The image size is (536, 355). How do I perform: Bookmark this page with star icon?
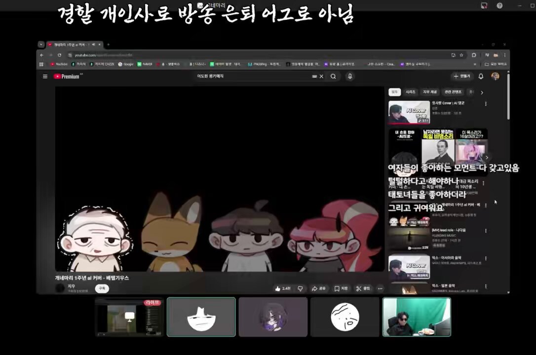click(x=461, y=55)
